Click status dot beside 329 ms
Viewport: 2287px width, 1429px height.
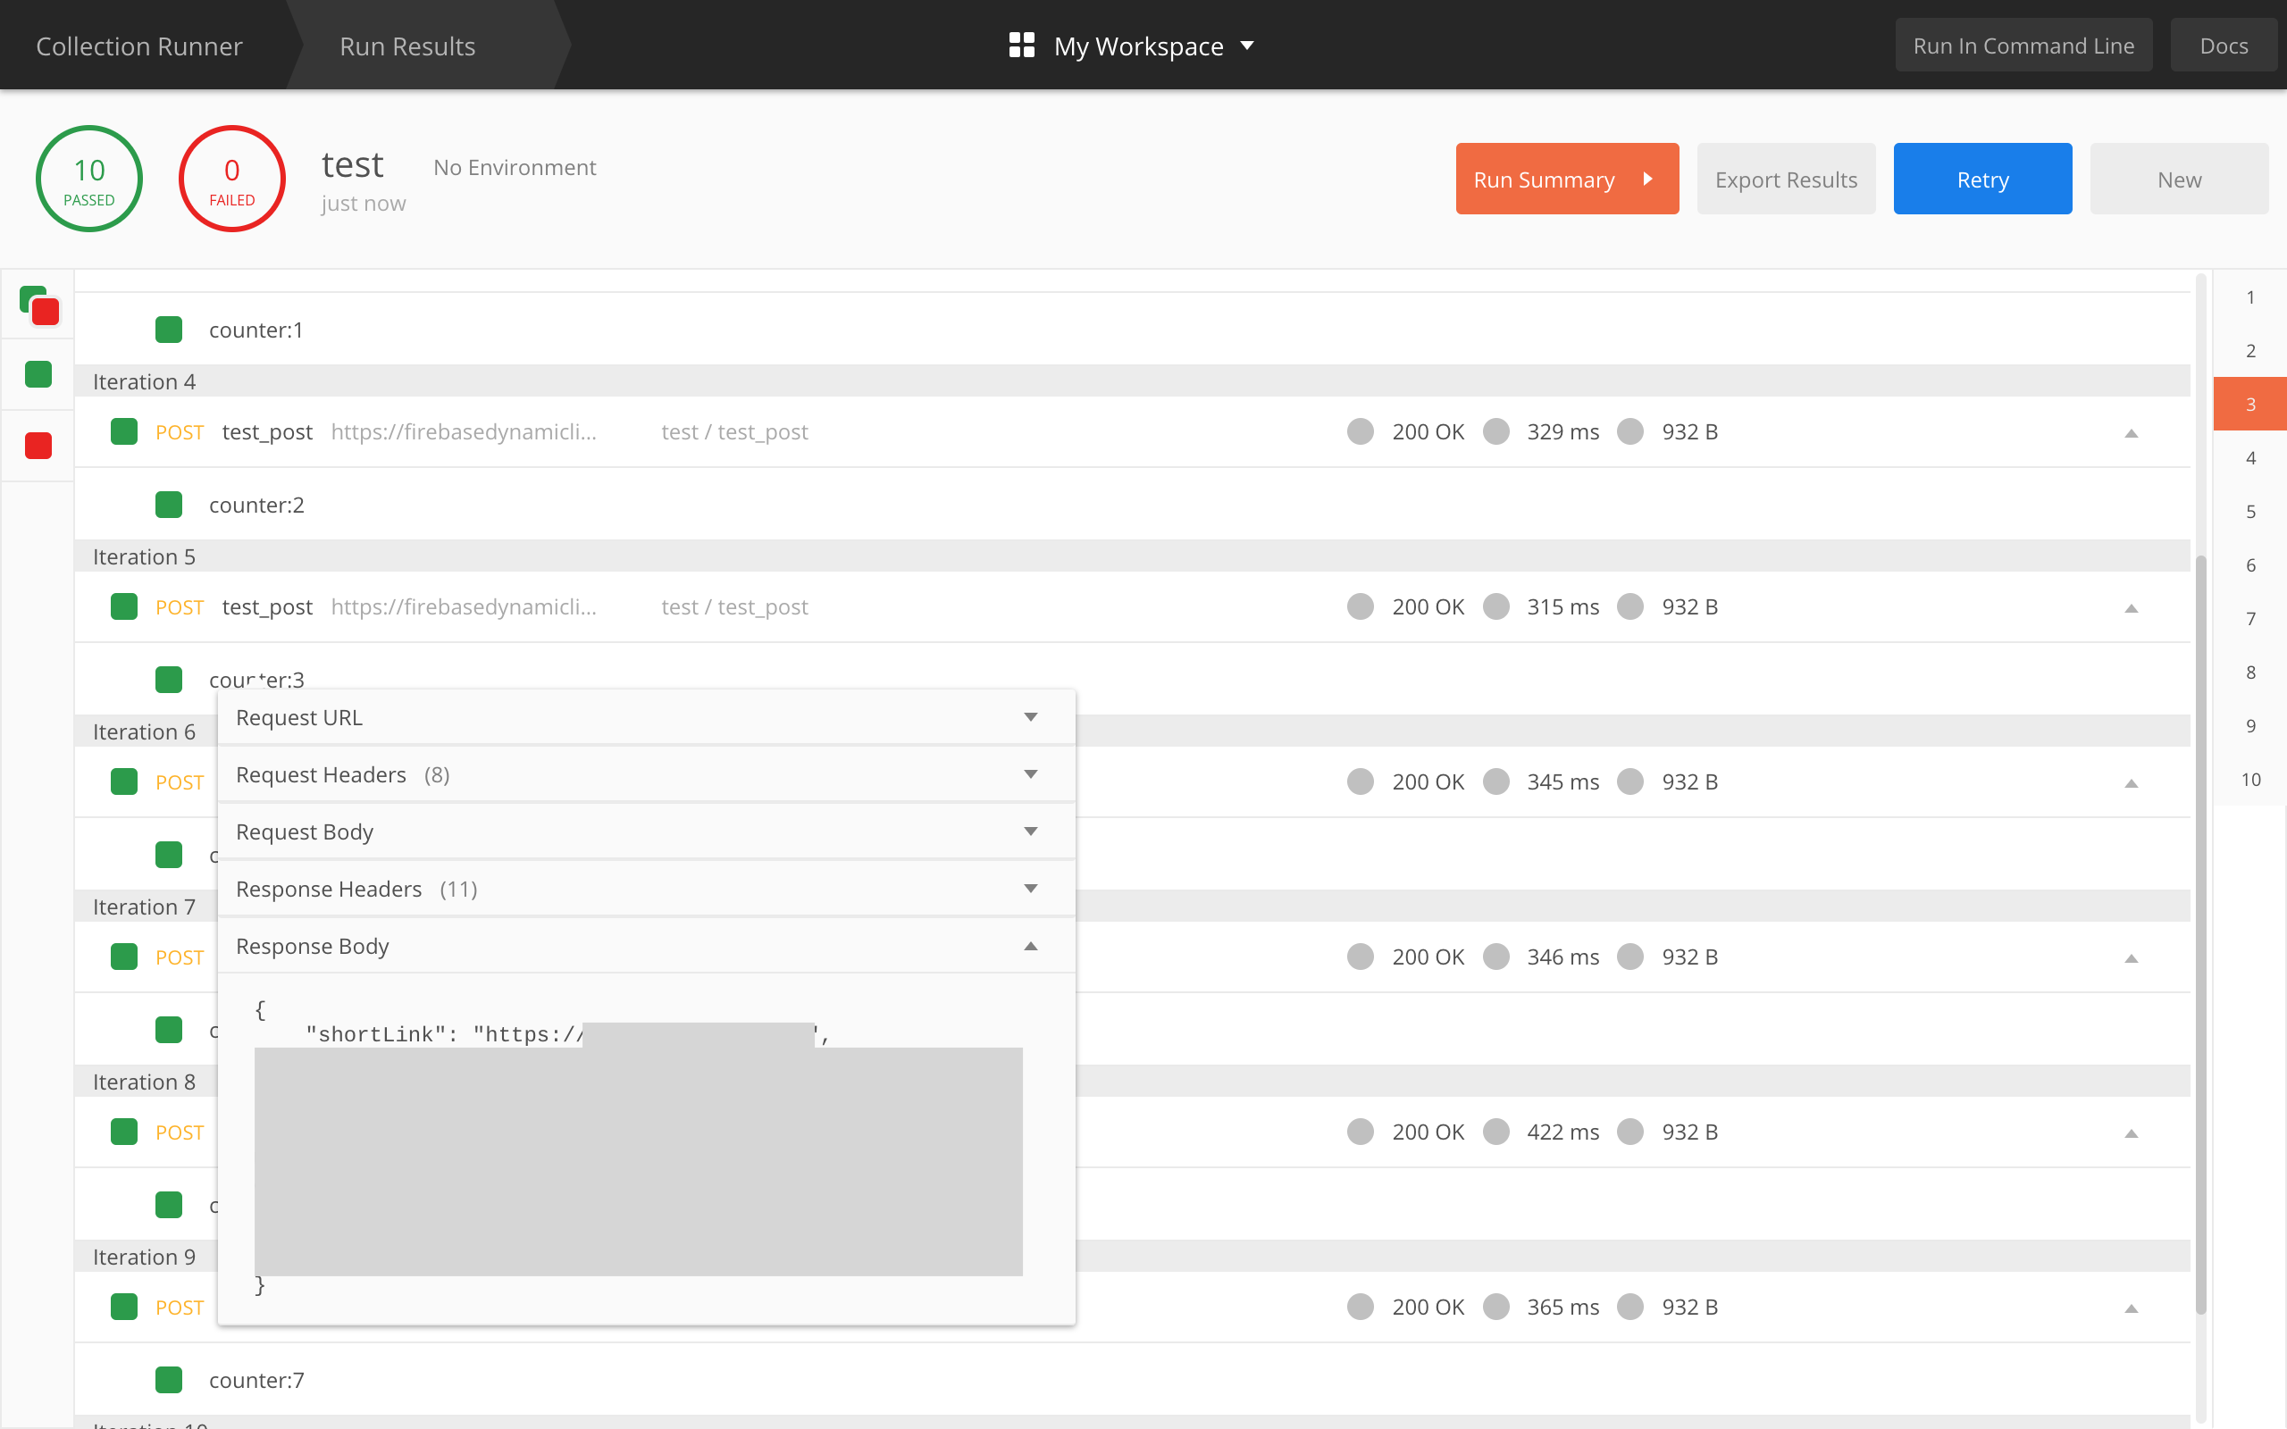click(x=1495, y=432)
